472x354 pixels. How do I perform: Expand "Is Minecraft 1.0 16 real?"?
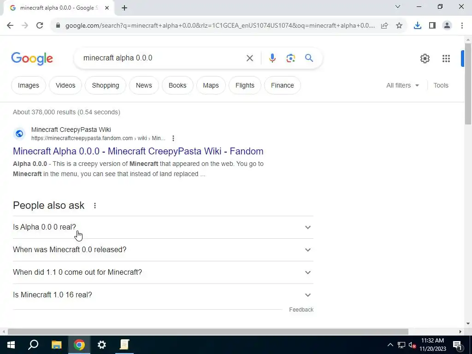(163, 295)
